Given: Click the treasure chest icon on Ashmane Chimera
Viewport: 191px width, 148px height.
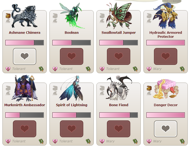Looking at the screenshot, I should [8, 16].
